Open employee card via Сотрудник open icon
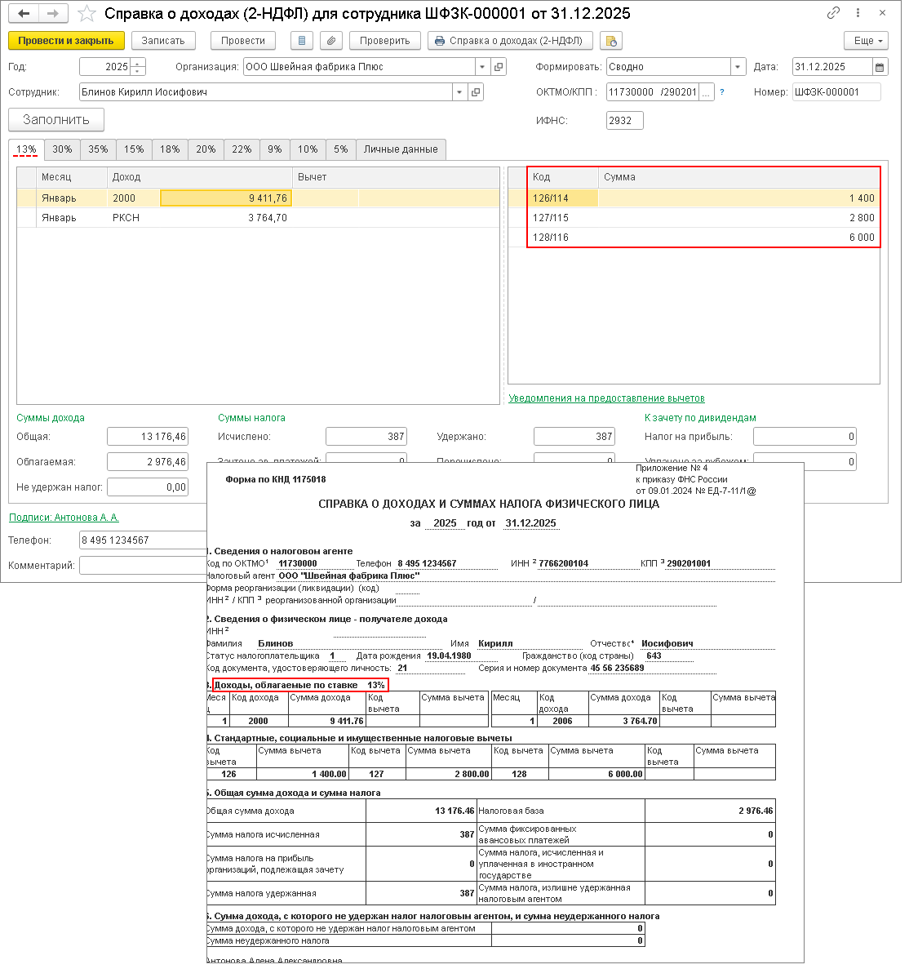This screenshot has width=909, height=969. point(476,92)
